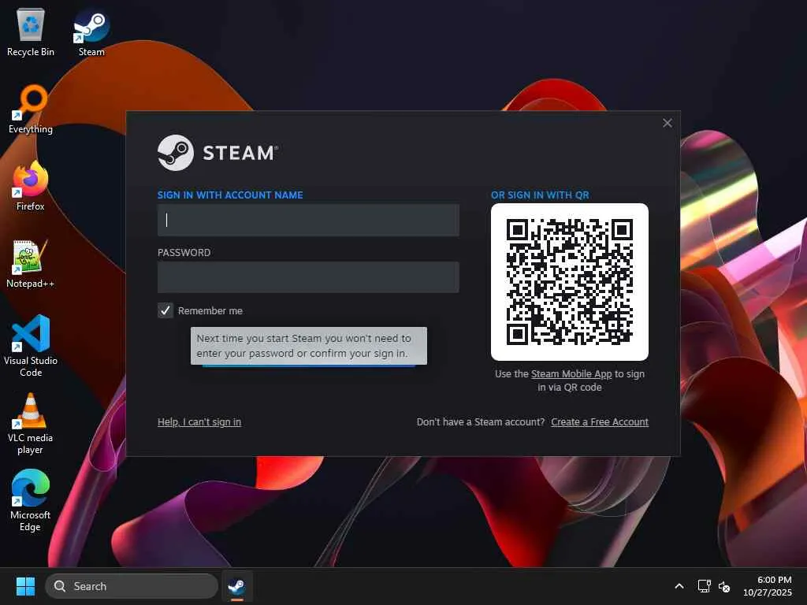Select the Notepad++ desktop icon
The height and width of the screenshot is (605, 807).
click(x=31, y=263)
